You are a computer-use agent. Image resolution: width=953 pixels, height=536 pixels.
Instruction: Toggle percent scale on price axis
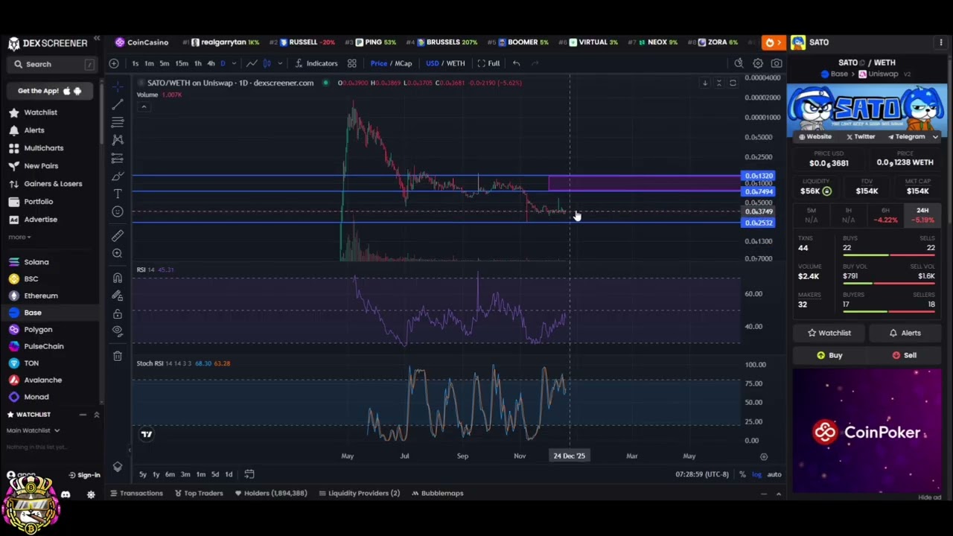(x=742, y=474)
